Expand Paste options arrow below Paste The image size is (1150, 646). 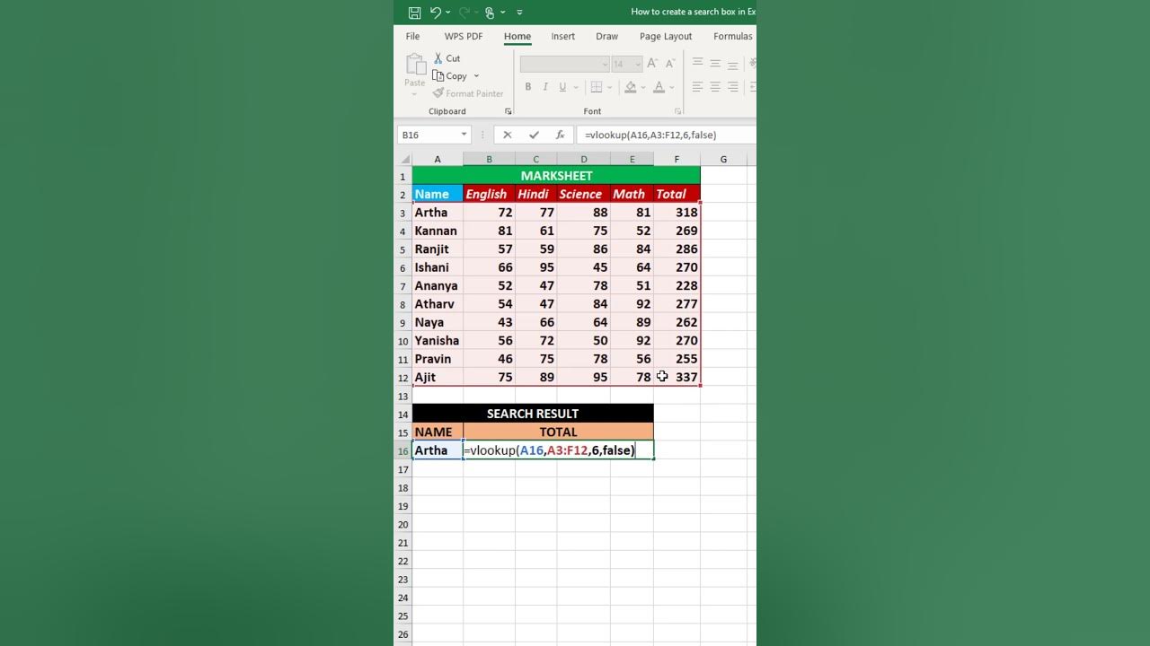[414, 93]
